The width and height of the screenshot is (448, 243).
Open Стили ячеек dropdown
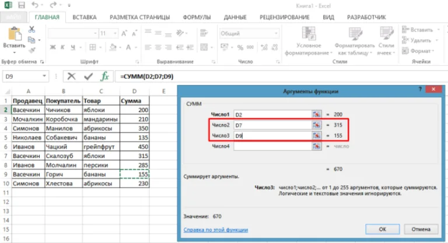[386, 41]
